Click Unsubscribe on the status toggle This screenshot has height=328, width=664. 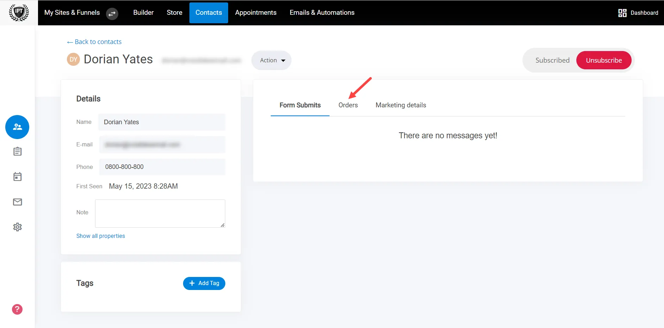603,60
